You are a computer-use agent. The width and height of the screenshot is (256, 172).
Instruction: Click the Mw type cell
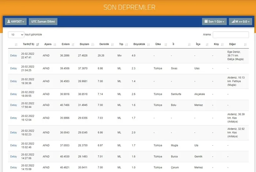pos(120,56)
